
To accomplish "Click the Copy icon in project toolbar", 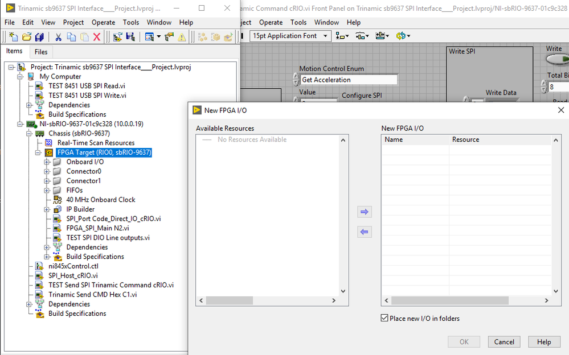I will click(x=72, y=36).
